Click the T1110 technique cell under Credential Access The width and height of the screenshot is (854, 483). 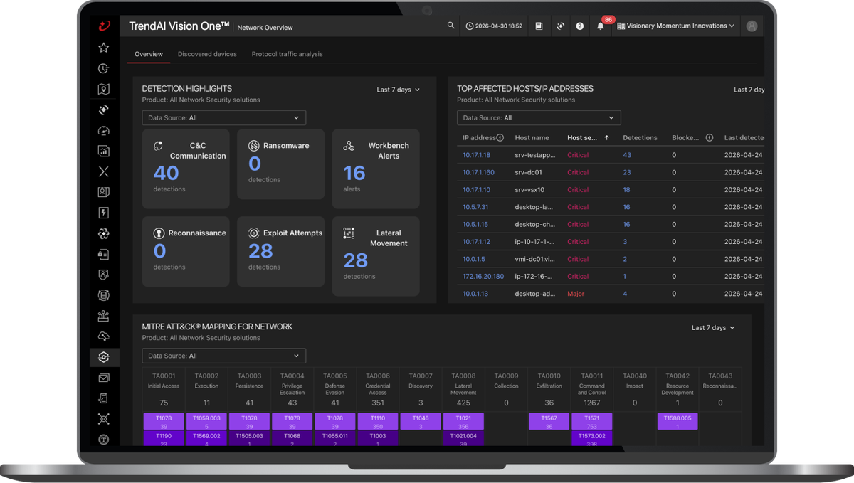pos(378,422)
